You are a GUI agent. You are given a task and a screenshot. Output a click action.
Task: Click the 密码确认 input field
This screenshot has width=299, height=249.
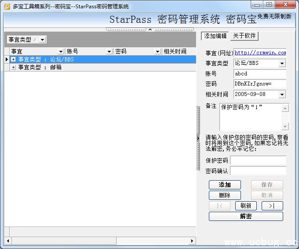(x=258, y=171)
